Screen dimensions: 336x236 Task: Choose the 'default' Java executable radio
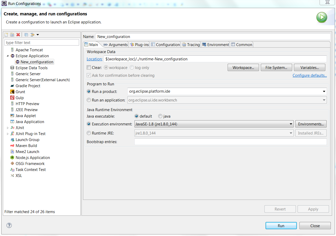[x=137, y=116]
